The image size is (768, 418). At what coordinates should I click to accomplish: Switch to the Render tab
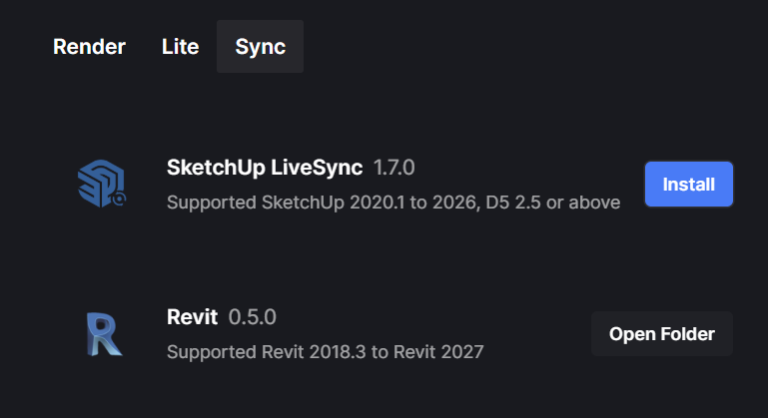click(x=89, y=47)
